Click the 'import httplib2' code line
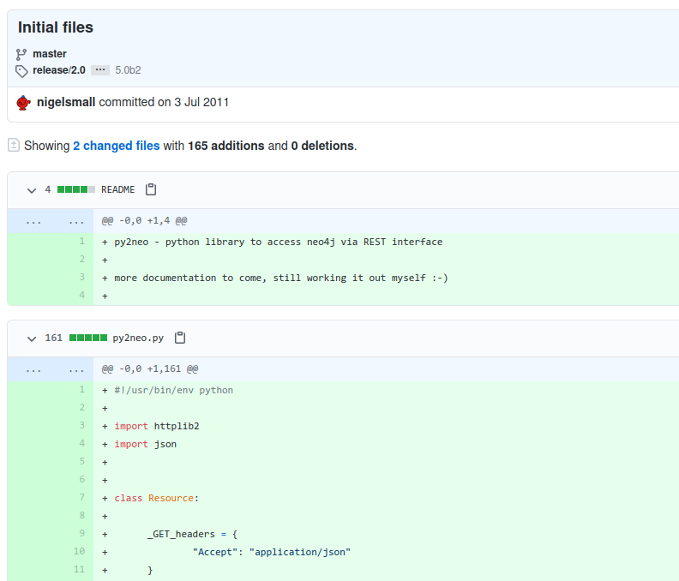The width and height of the screenshot is (679, 581). [157, 426]
